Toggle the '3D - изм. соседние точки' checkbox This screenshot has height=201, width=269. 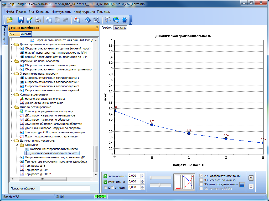[201, 184]
